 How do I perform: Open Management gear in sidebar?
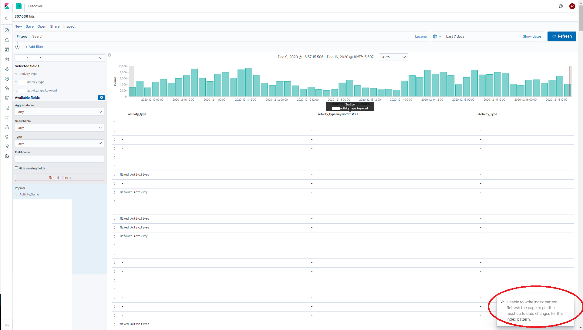point(7,156)
